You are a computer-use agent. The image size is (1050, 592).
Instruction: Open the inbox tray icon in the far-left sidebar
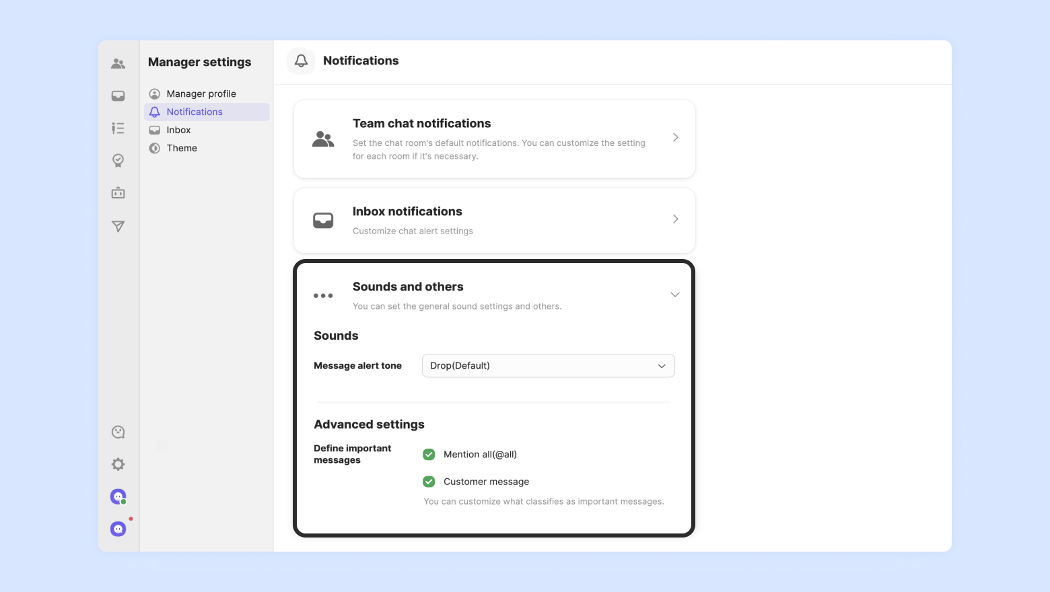pyautogui.click(x=118, y=96)
